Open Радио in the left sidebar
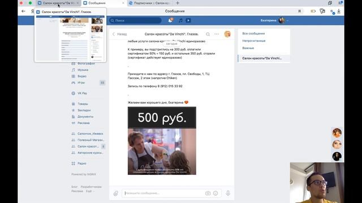Viewport: 362px width, 203px height. pos(81,164)
